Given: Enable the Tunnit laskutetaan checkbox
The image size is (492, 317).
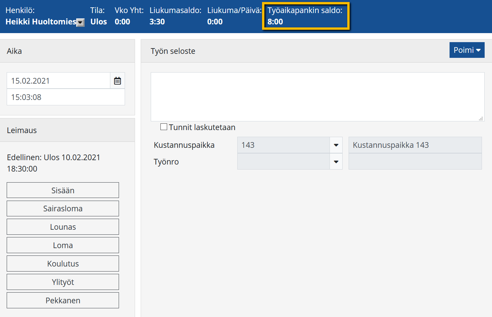Looking at the screenshot, I should point(164,127).
